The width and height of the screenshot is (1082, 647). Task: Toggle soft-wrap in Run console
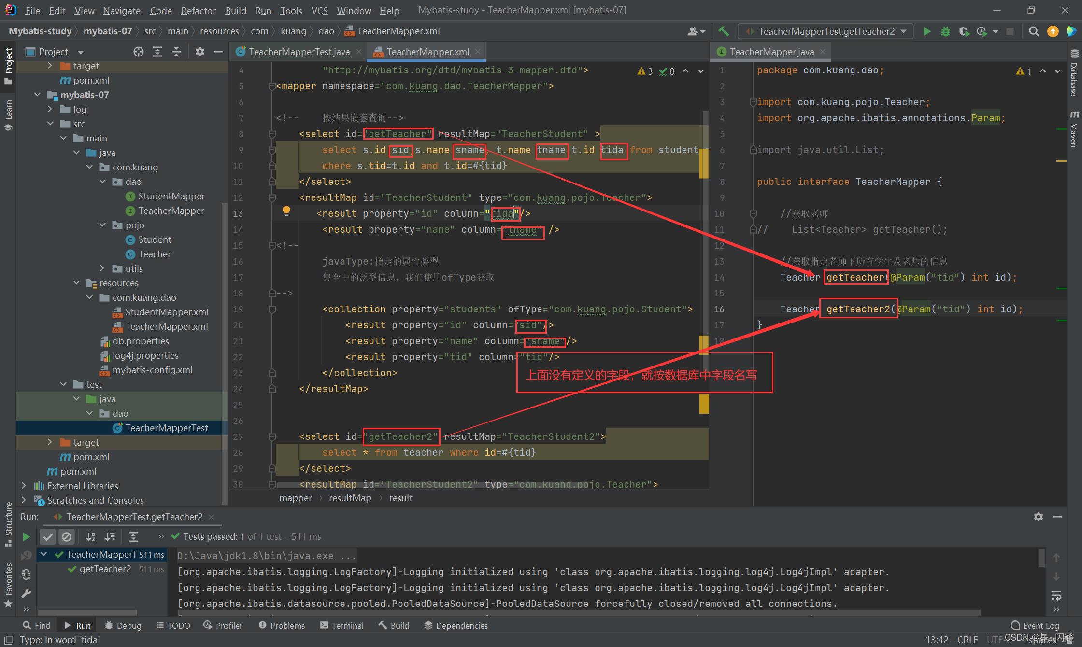(1056, 596)
